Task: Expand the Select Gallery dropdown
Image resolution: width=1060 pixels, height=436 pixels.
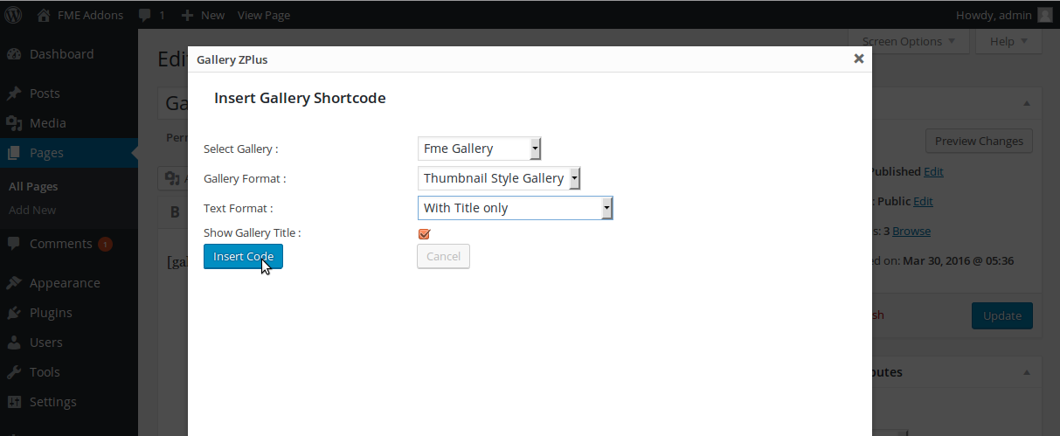Action: pos(480,149)
